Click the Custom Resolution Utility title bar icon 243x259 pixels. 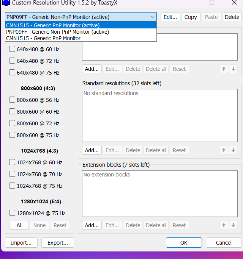[x=6, y=2]
